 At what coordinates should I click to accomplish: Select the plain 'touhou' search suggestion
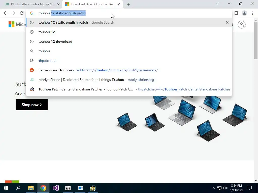point(129,51)
